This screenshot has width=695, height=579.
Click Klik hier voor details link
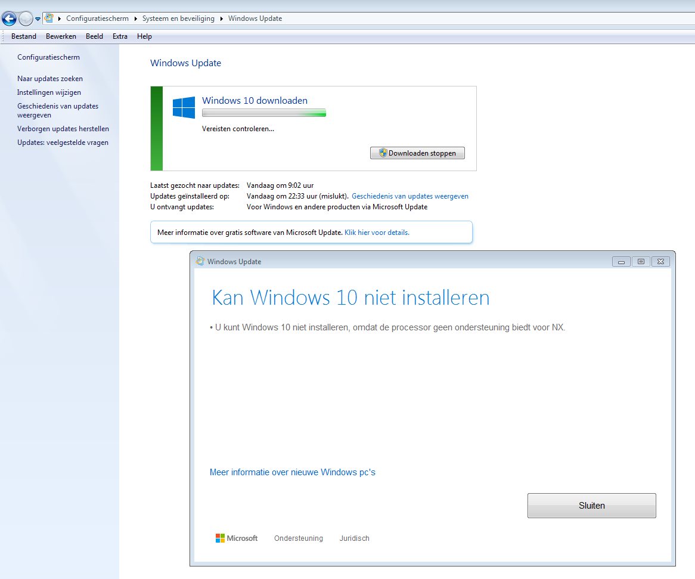[x=377, y=233]
